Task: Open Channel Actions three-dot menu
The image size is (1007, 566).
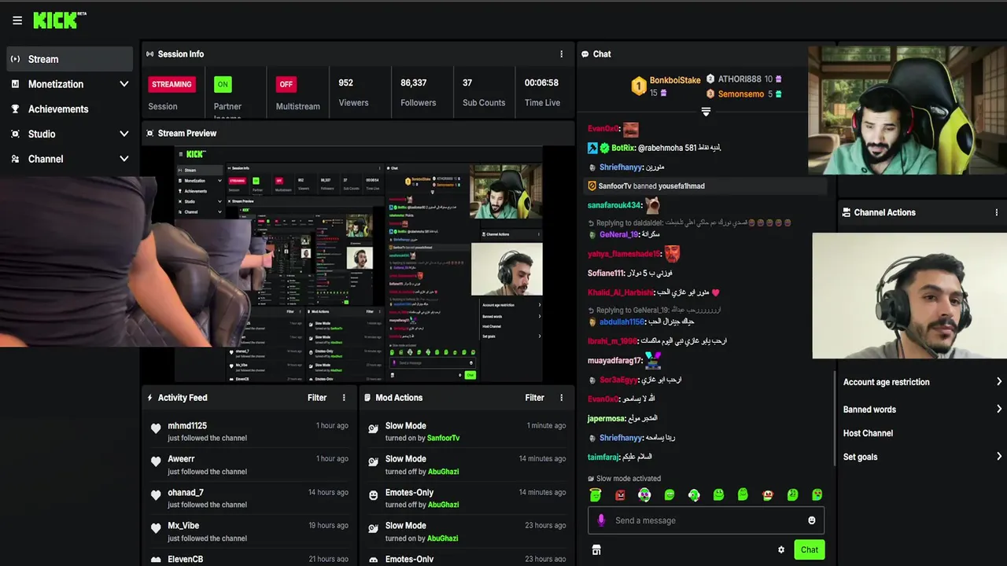Action: pos(997,212)
